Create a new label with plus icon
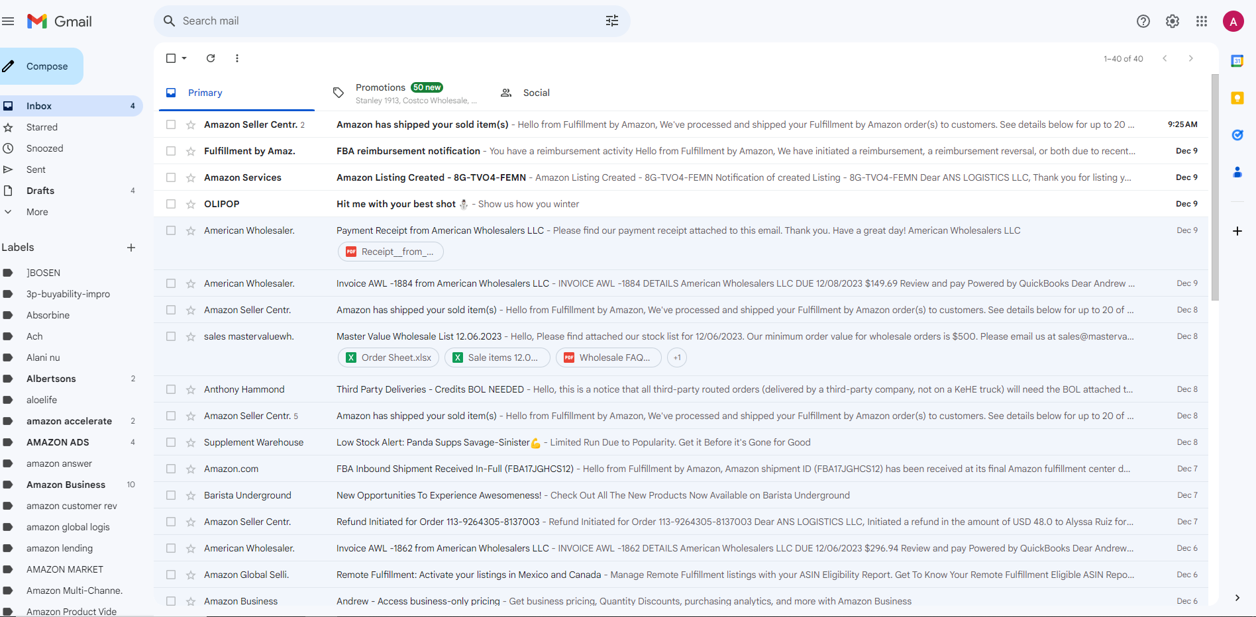Viewport: 1256px width, 617px height. point(131,248)
